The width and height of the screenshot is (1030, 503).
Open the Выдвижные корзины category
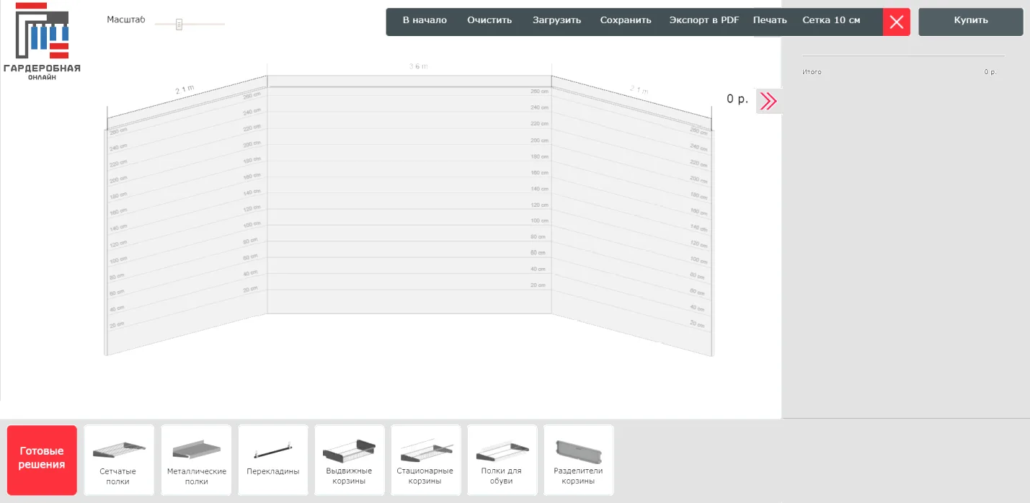tap(349, 460)
